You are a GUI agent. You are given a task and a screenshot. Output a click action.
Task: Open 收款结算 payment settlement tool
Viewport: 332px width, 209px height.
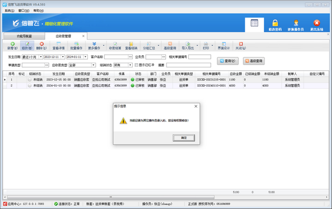pyautogui.click(x=115, y=46)
